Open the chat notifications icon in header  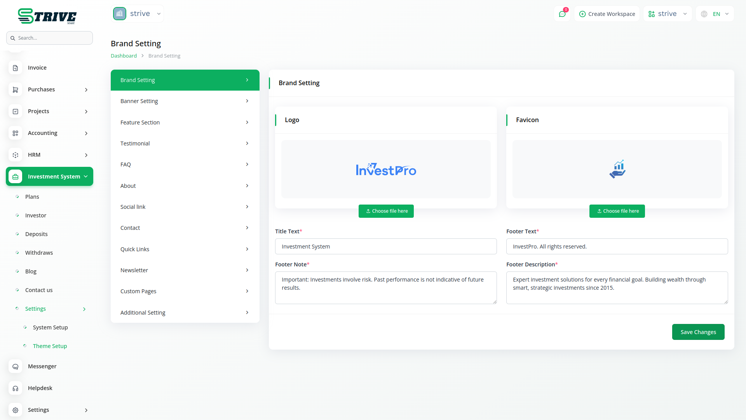[562, 14]
